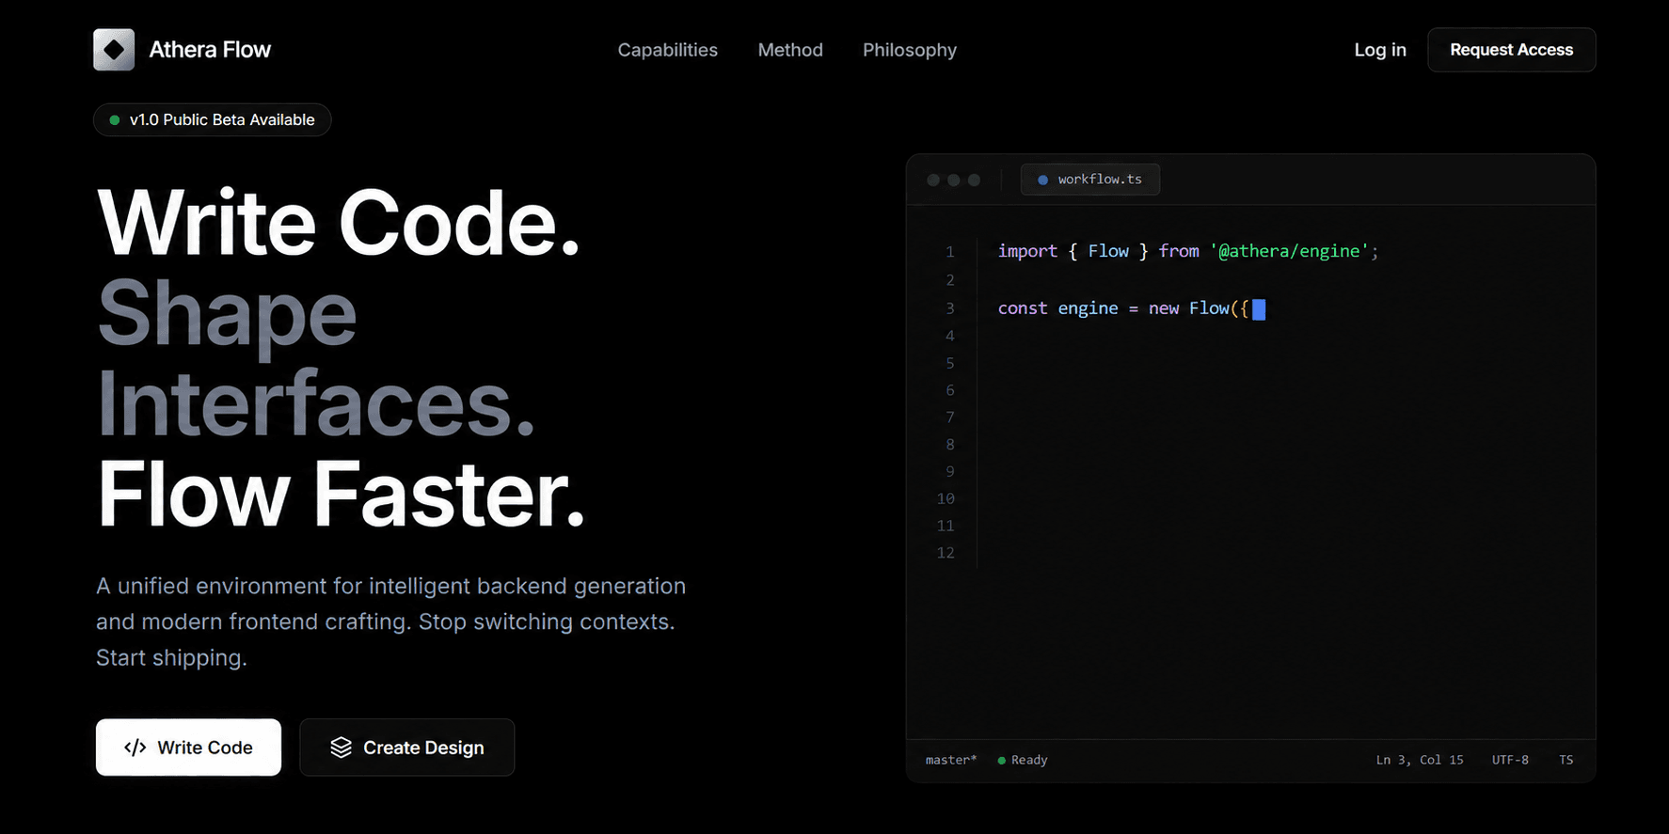The width and height of the screenshot is (1669, 834).
Task: Click the Create Design button
Action: 407,747
